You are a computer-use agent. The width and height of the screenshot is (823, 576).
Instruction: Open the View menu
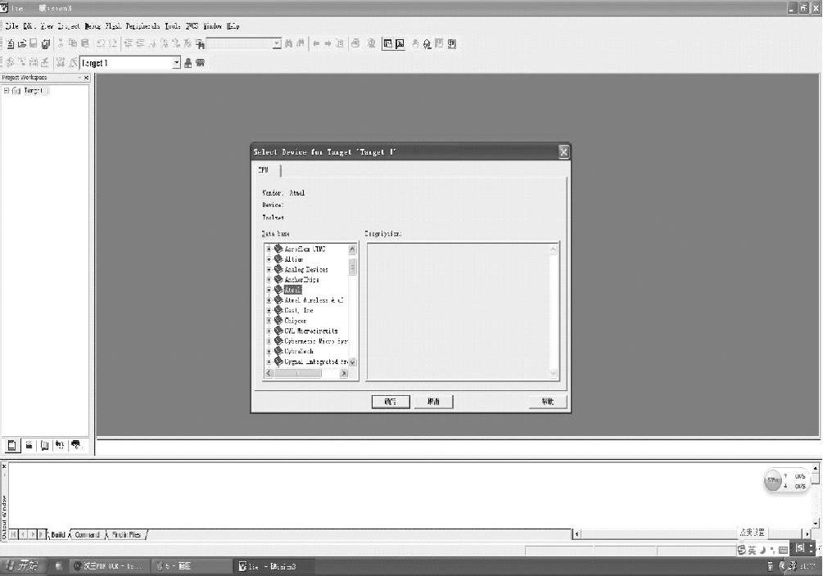coord(47,25)
